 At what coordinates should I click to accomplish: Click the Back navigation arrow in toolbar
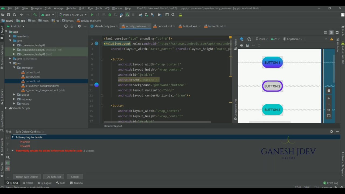(x=22, y=15)
